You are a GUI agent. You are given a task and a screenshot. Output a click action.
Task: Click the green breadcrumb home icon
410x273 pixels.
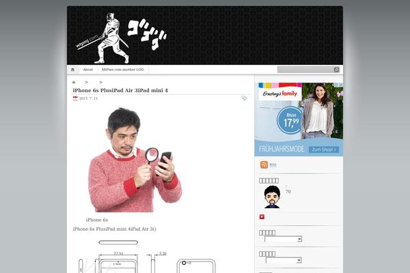coord(74,83)
